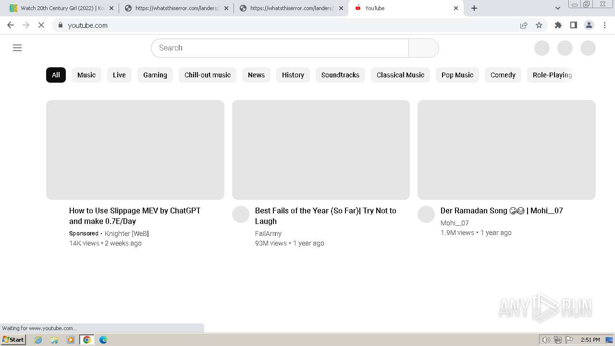Open the Chrome profile avatar
The image size is (615, 346).
(x=589, y=25)
